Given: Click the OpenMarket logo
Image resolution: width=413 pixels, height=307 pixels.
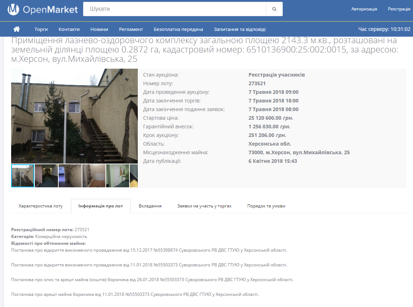Looking at the screenshot, I should (x=42, y=9).
